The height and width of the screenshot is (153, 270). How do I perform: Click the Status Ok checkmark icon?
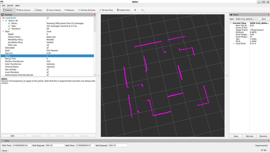(6, 20)
